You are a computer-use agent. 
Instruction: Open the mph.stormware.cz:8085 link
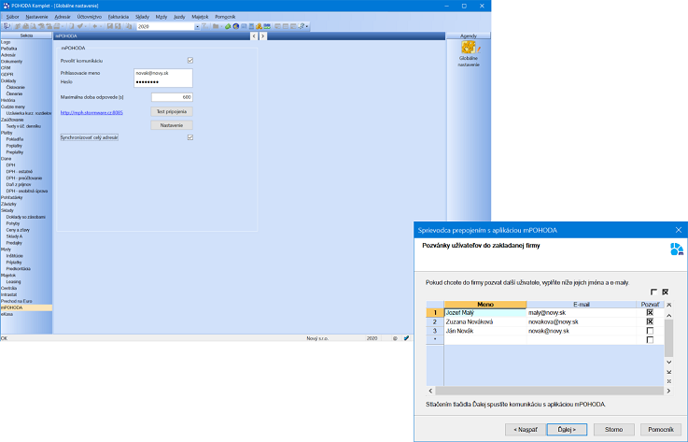tap(91, 113)
